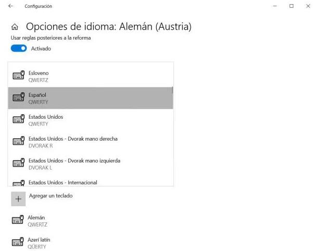Pick Estados Unidos - Internacional keyboard

[x=91, y=182]
